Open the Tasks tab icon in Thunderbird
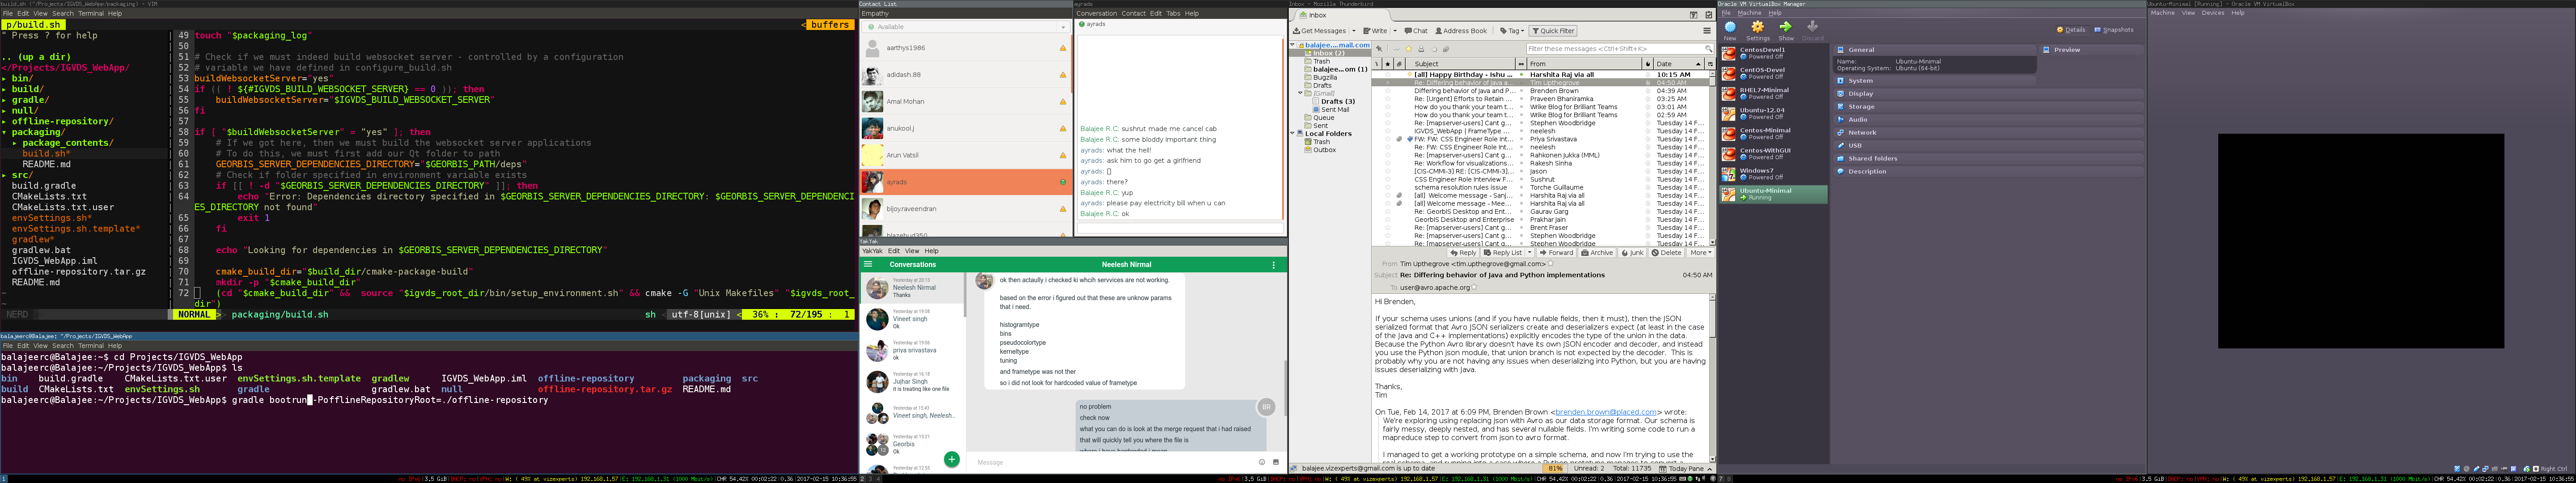The height and width of the screenshot is (483, 2576). pos(1709,15)
